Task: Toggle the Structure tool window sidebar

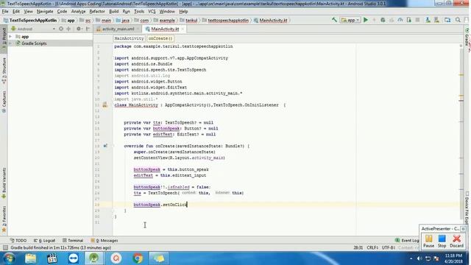Action: pyautogui.click(x=4, y=70)
